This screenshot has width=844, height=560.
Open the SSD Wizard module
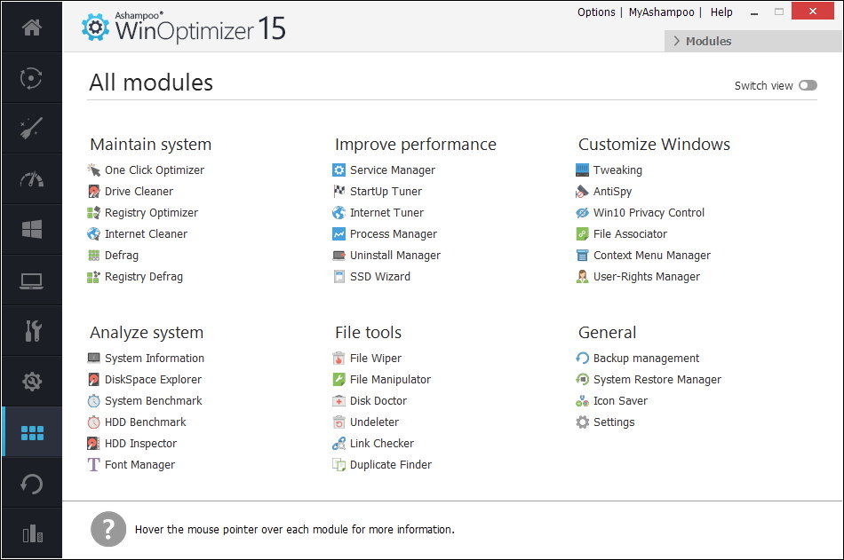point(379,277)
